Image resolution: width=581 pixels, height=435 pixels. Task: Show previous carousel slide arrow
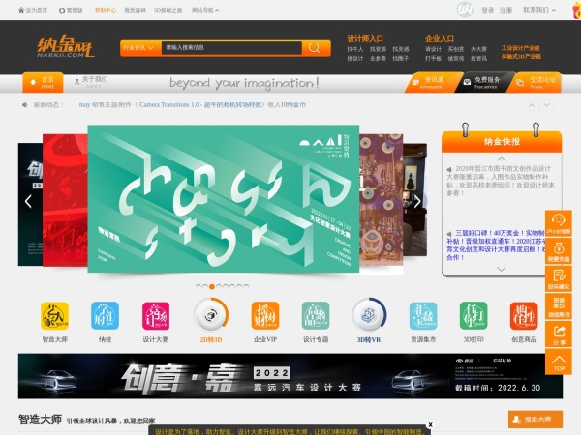pyautogui.click(x=28, y=202)
